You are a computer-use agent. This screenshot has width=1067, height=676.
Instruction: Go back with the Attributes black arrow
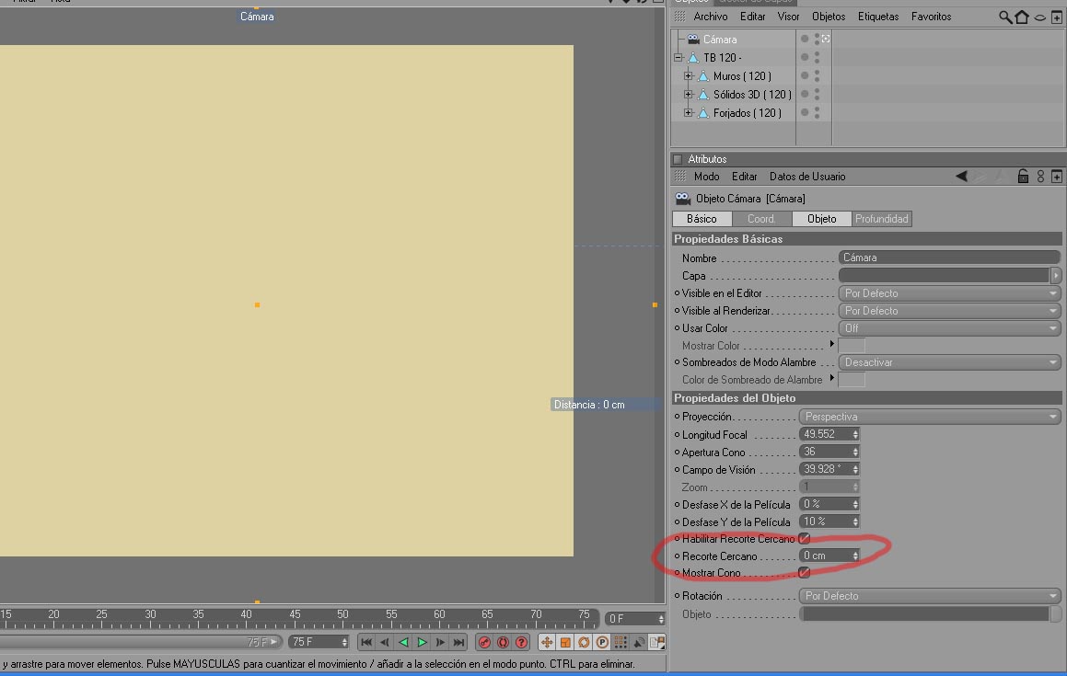pyautogui.click(x=961, y=177)
